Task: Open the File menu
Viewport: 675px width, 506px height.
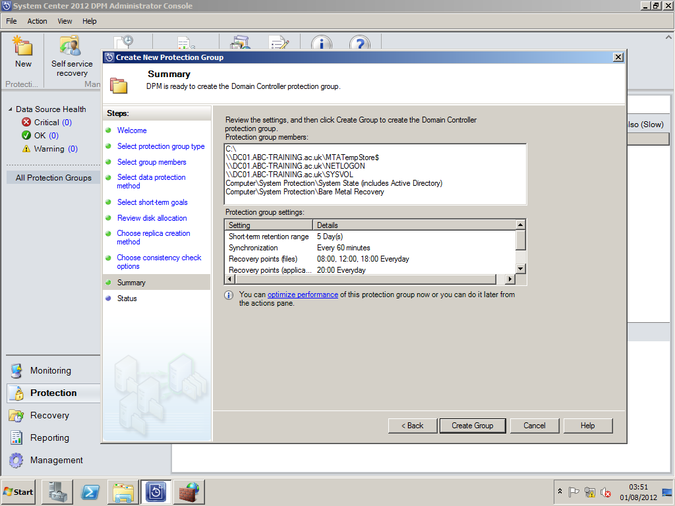Action: pos(11,21)
